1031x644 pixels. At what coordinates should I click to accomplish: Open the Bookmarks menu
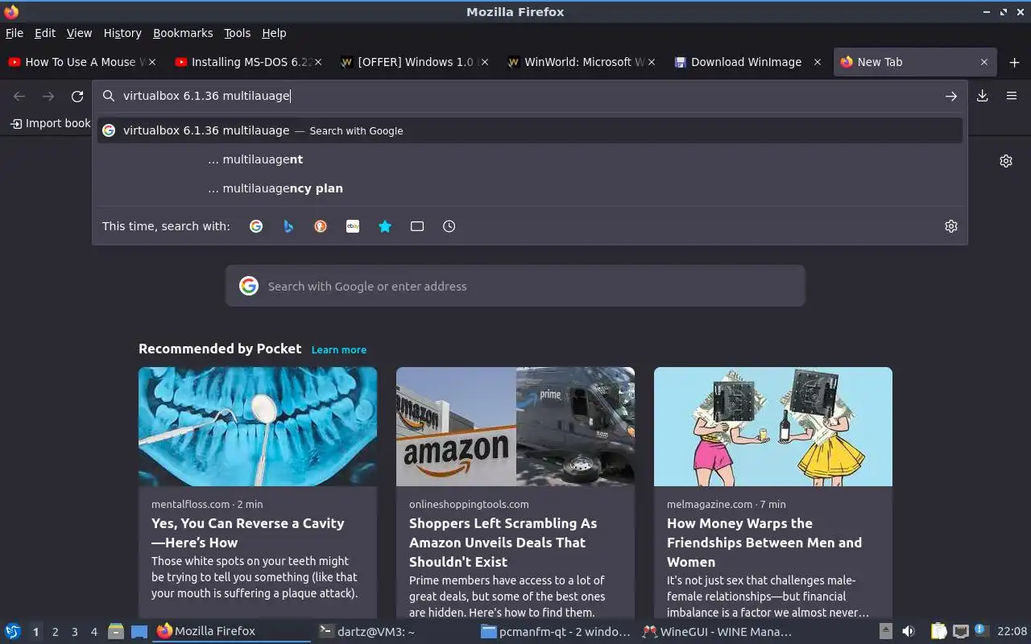183,33
